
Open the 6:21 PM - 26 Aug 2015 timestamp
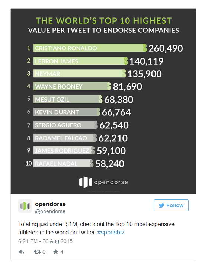[45, 241]
